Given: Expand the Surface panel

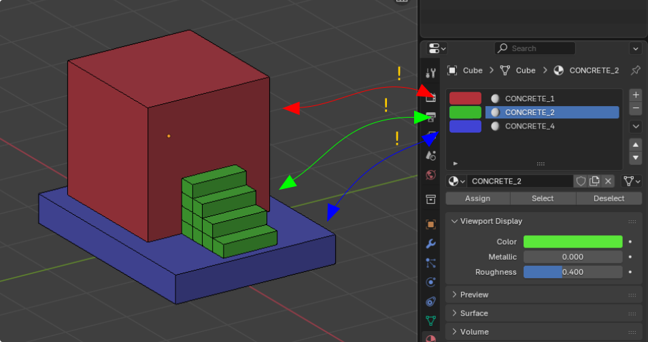Looking at the screenshot, I should click(x=454, y=313).
